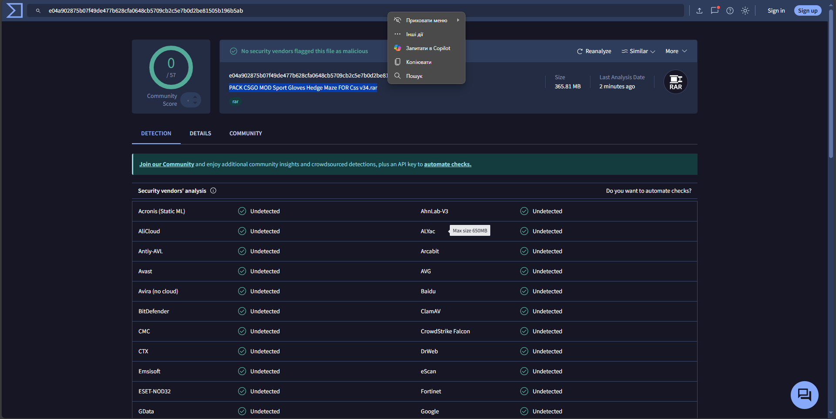Click the Sign in link
Image resolution: width=836 pixels, height=419 pixels.
pyautogui.click(x=776, y=11)
